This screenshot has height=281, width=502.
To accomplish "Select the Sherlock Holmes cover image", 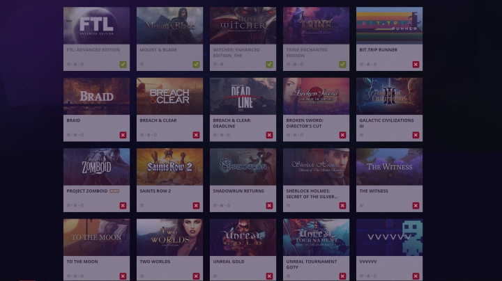I will click(x=317, y=167).
